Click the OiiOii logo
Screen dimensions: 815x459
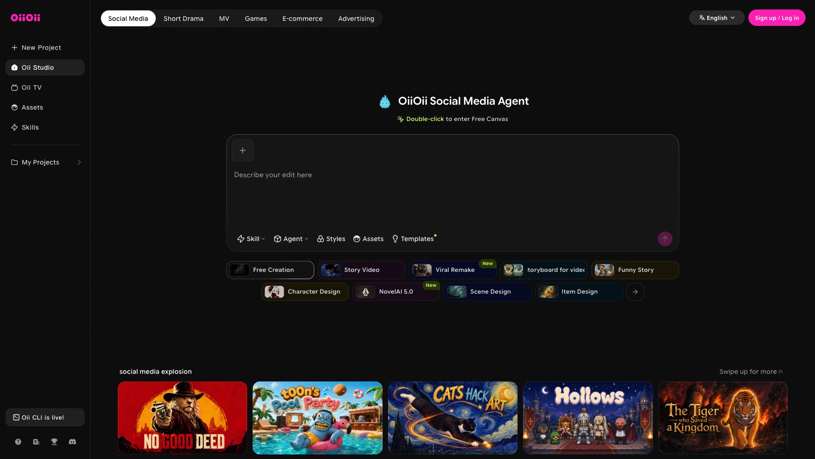coord(25,18)
